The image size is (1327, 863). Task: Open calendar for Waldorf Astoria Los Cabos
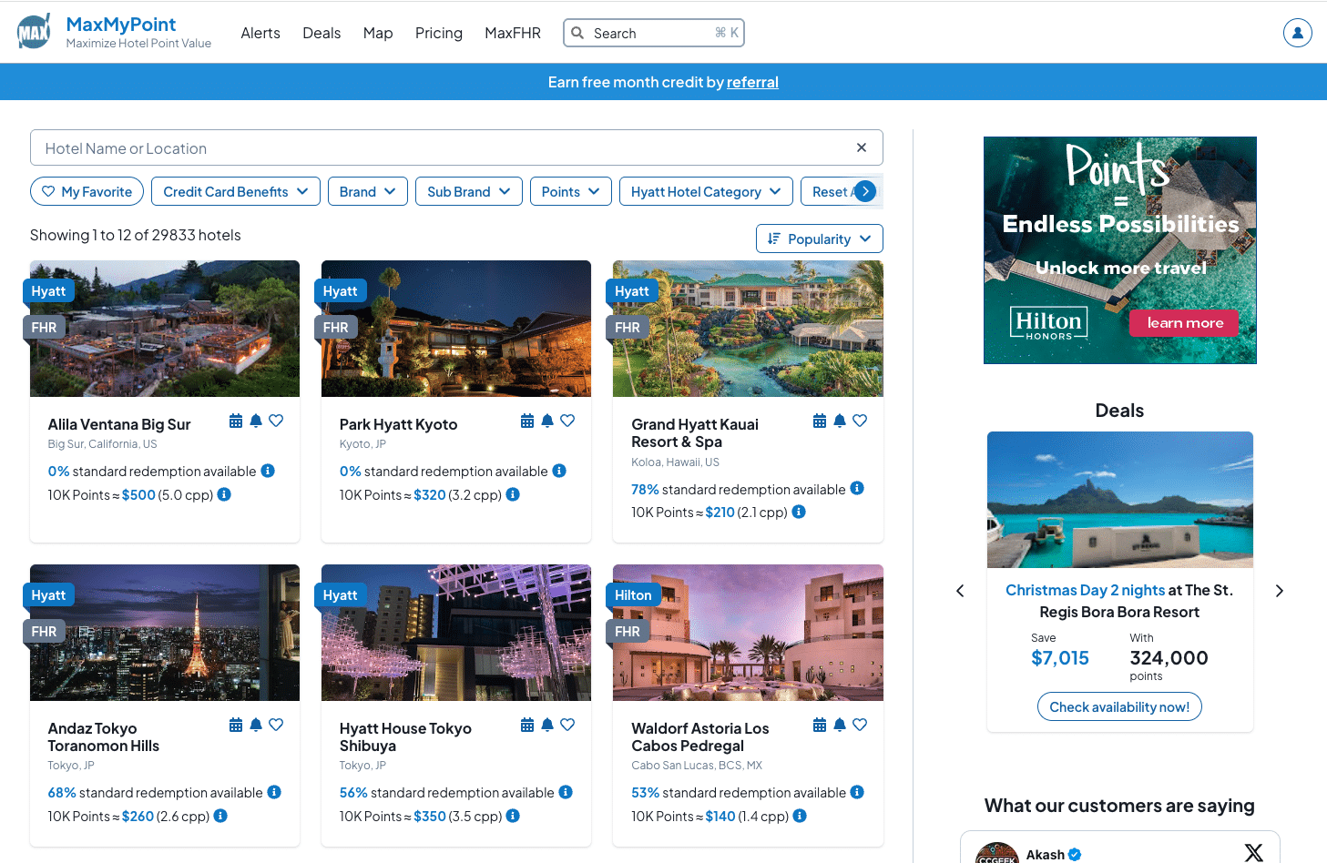click(x=820, y=725)
